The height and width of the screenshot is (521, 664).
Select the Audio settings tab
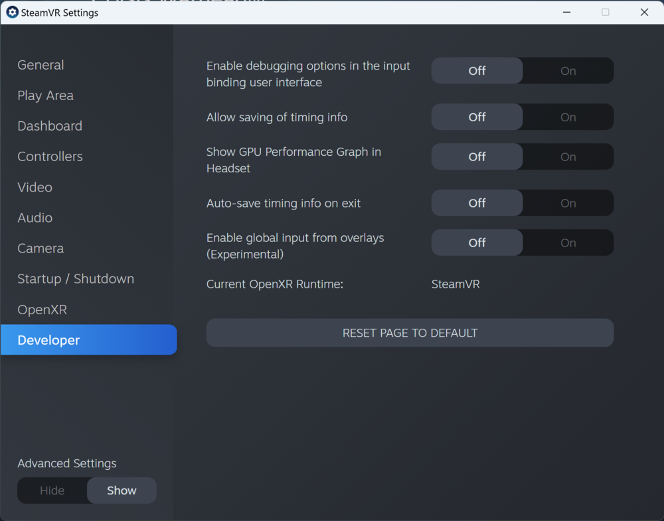click(35, 218)
